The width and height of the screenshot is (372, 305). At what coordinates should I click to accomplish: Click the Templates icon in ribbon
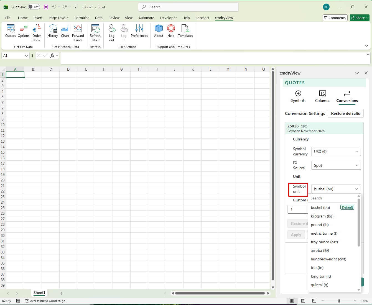pyautogui.click(x=185, y=31)
